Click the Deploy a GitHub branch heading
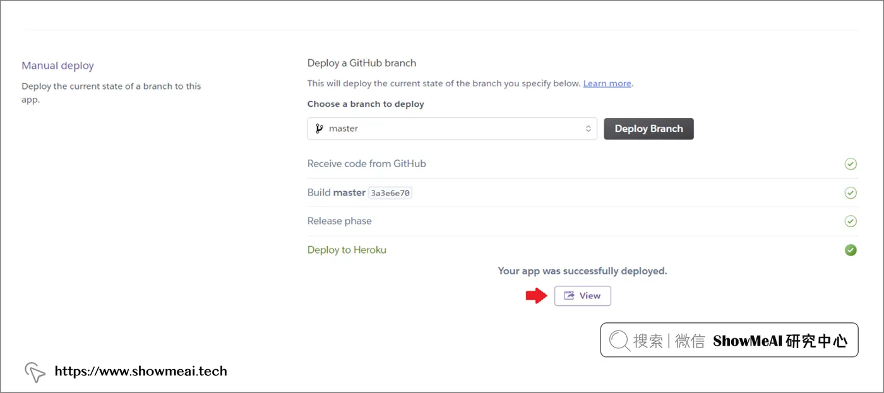This screenshot has width=884, height=393. point(362,63)
